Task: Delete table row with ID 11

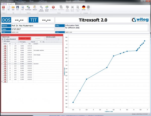Action: [x=5, y=71]
